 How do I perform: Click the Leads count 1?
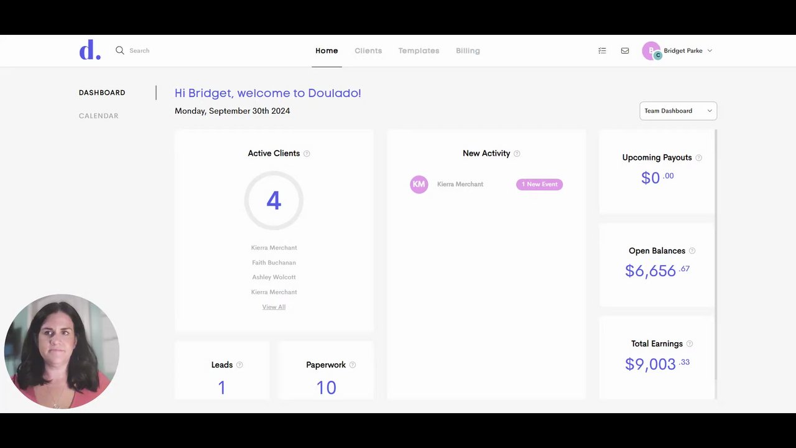[221, 388]
